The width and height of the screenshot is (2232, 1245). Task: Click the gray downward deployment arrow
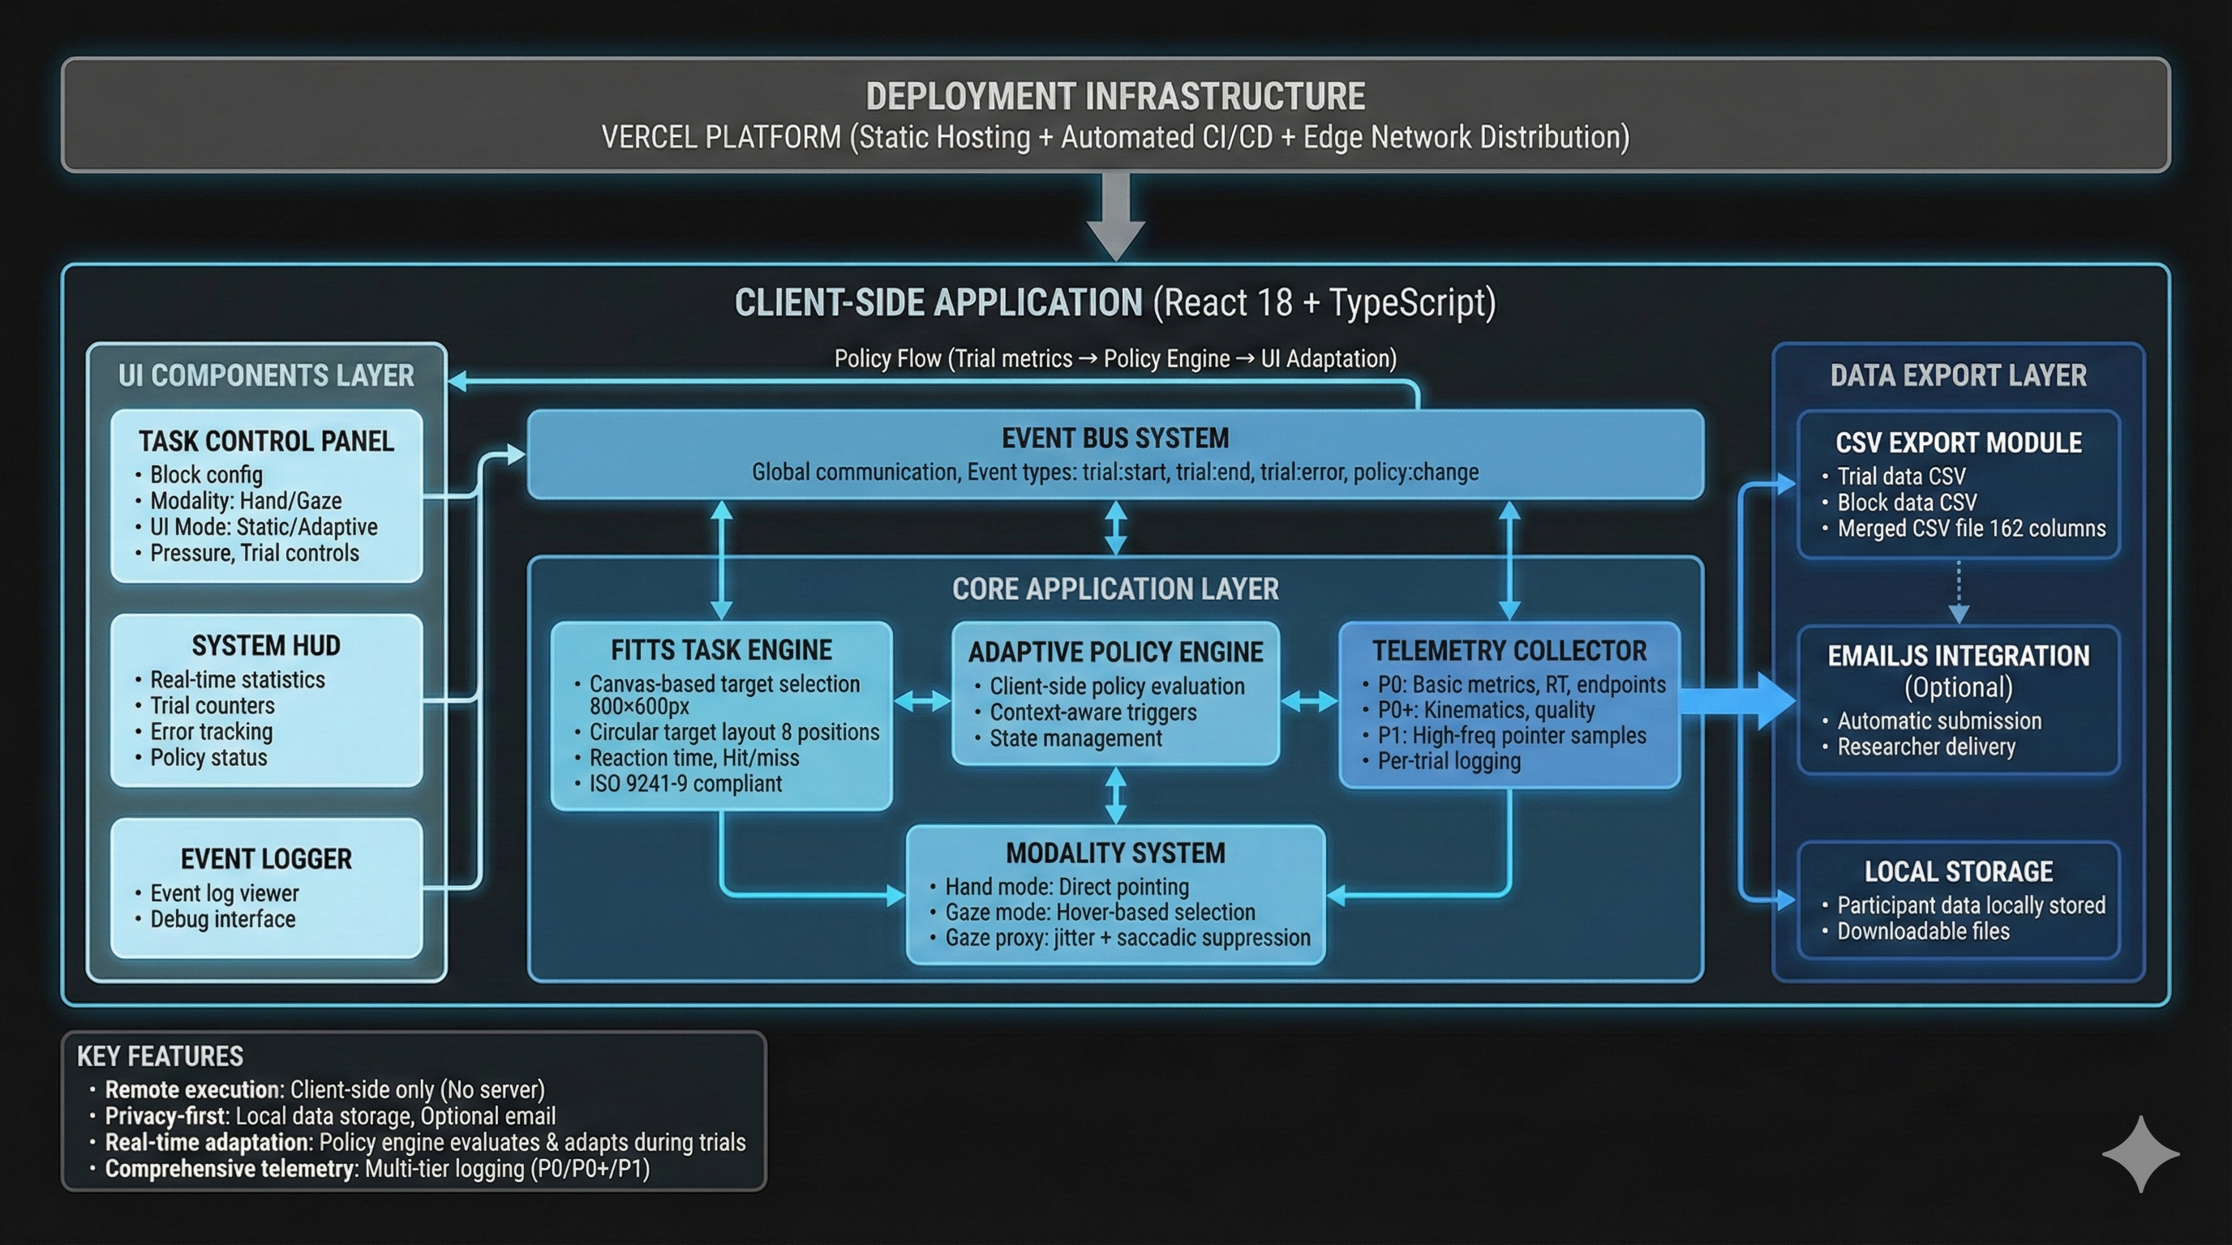[x=1116, y=216]
